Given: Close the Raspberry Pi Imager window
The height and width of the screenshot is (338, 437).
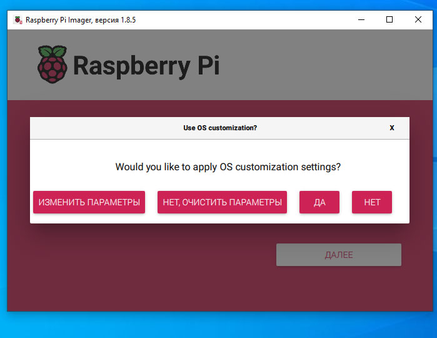Looking at the screenshot, I should [x=418, y=19].
